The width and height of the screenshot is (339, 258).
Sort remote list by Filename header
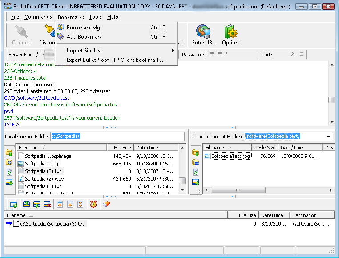coord(227,148)
